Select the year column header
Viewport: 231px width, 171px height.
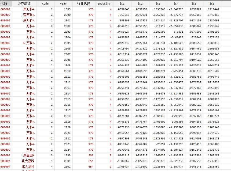click(x=63, y=3)
